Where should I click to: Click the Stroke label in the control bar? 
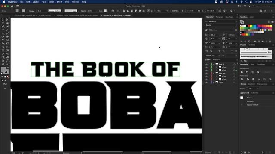point(31,11)
